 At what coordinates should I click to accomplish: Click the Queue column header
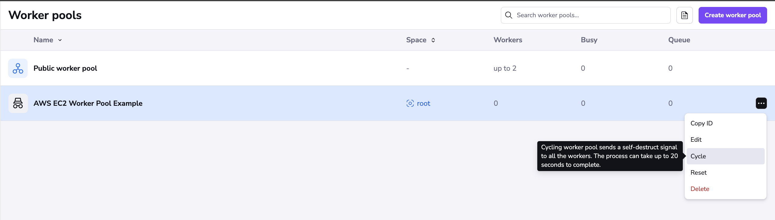coord(679,40)
